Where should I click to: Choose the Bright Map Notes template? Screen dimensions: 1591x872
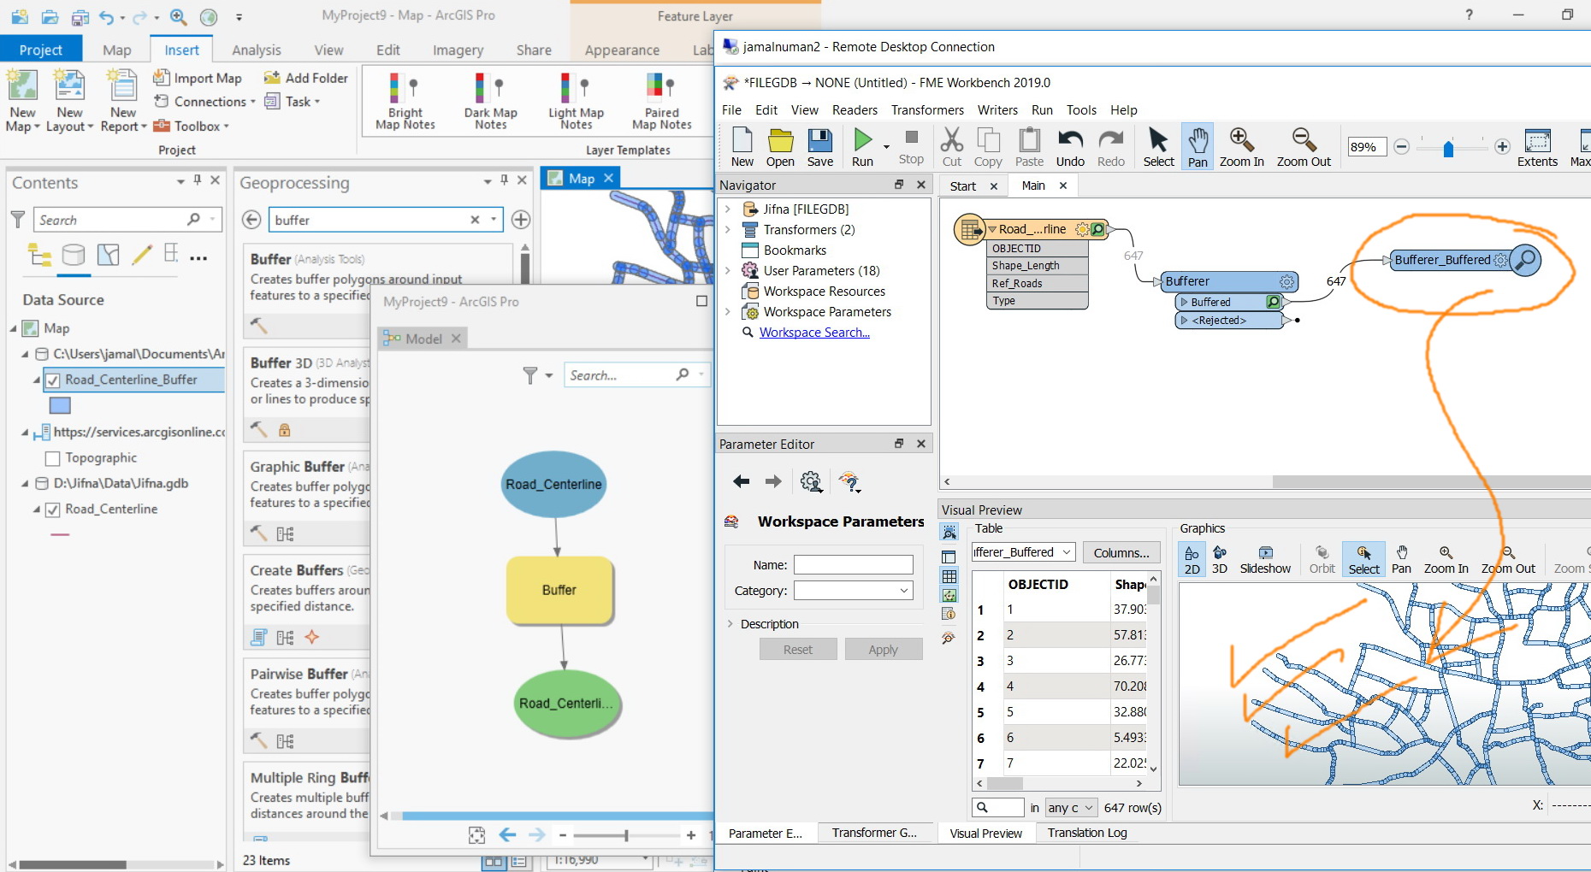click(x=405, y=101)
